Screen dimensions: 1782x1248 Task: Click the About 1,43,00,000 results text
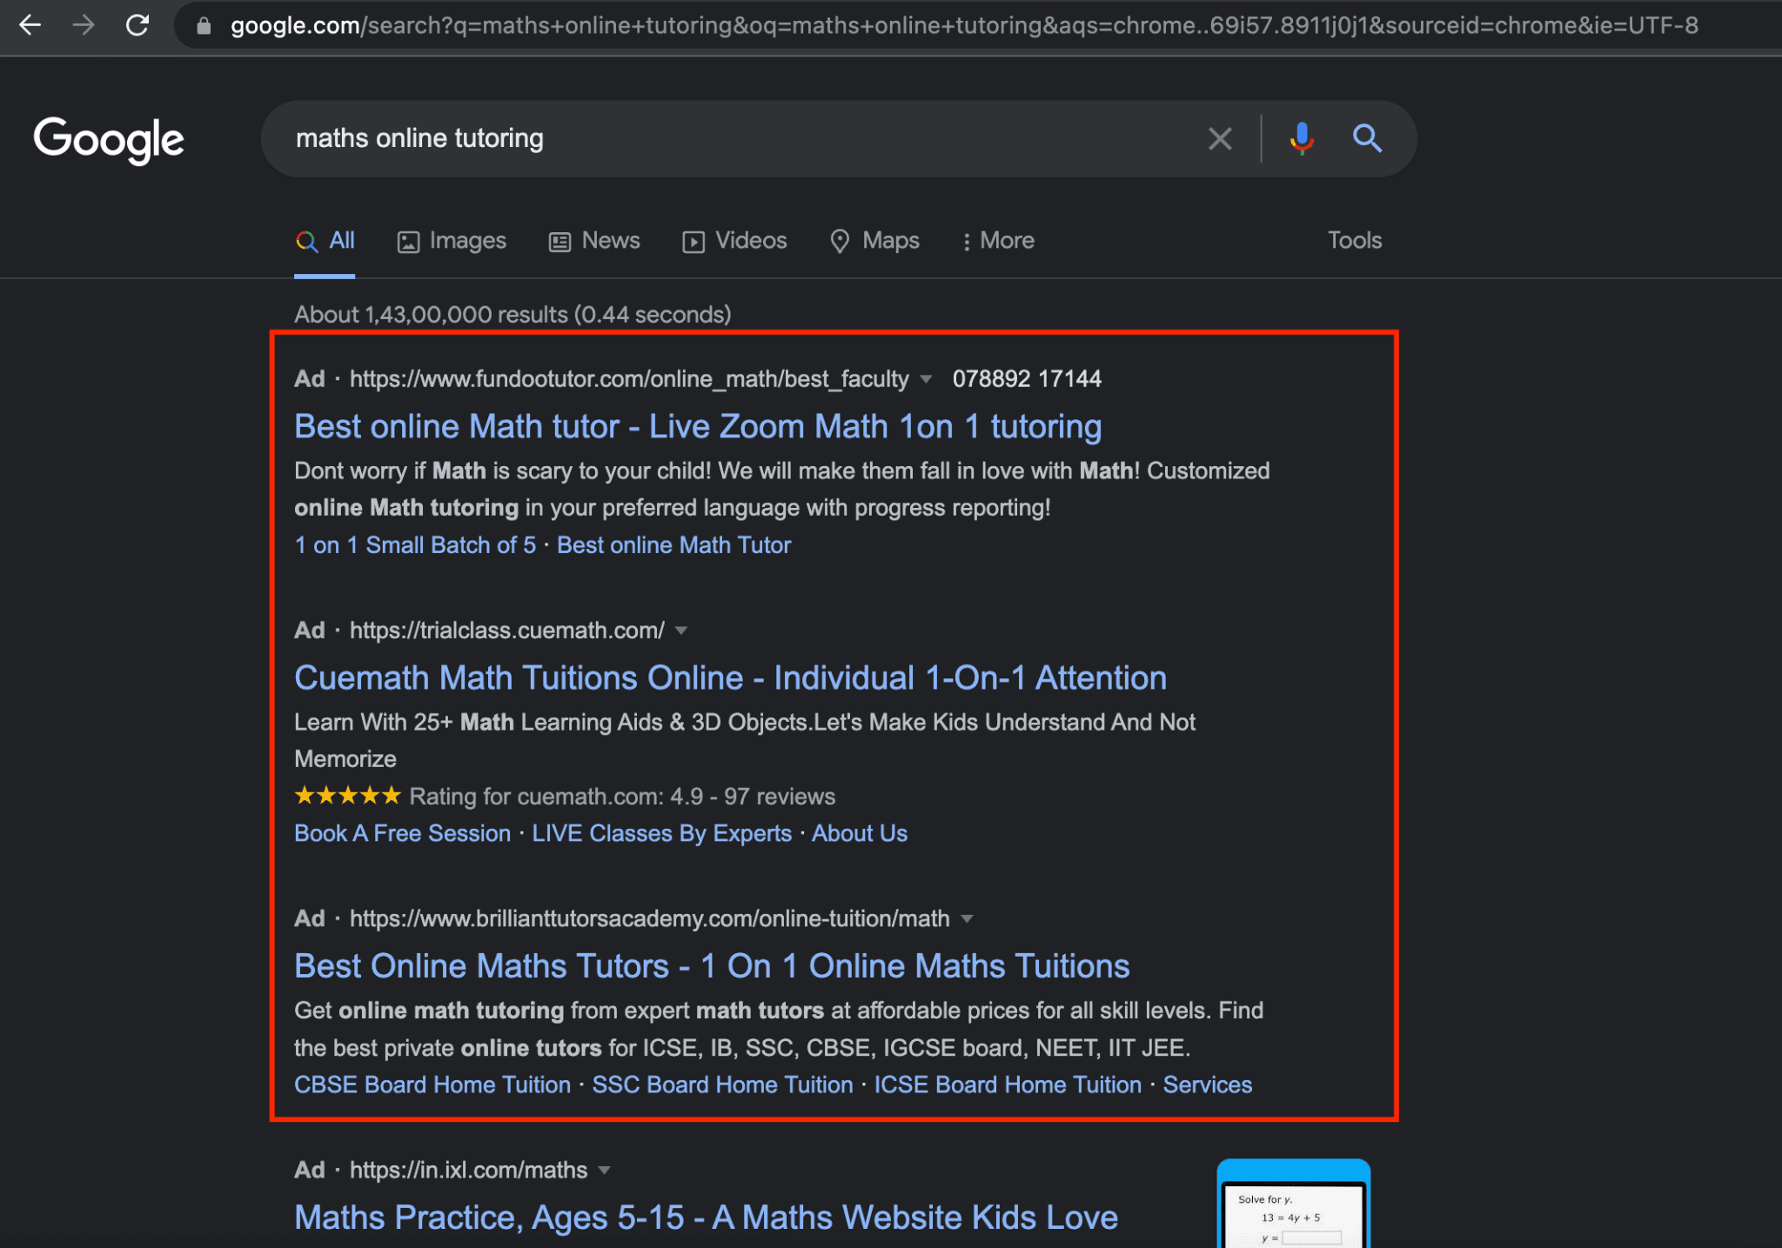[512, 315]
